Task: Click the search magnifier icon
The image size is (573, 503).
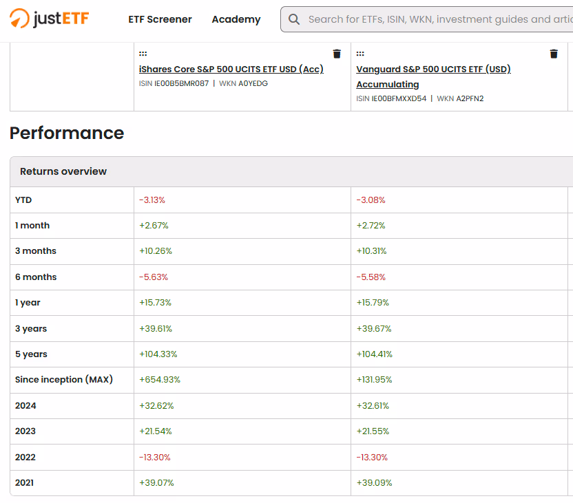Action: [294, 19]
